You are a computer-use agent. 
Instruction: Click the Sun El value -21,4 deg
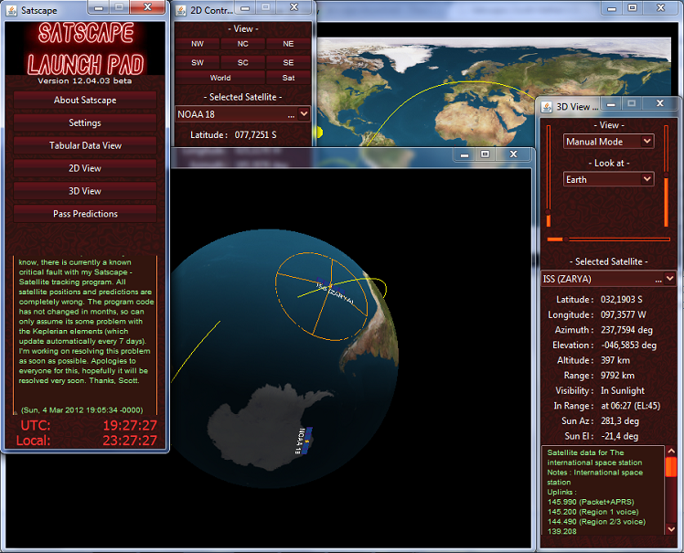[x=619, y=436]
